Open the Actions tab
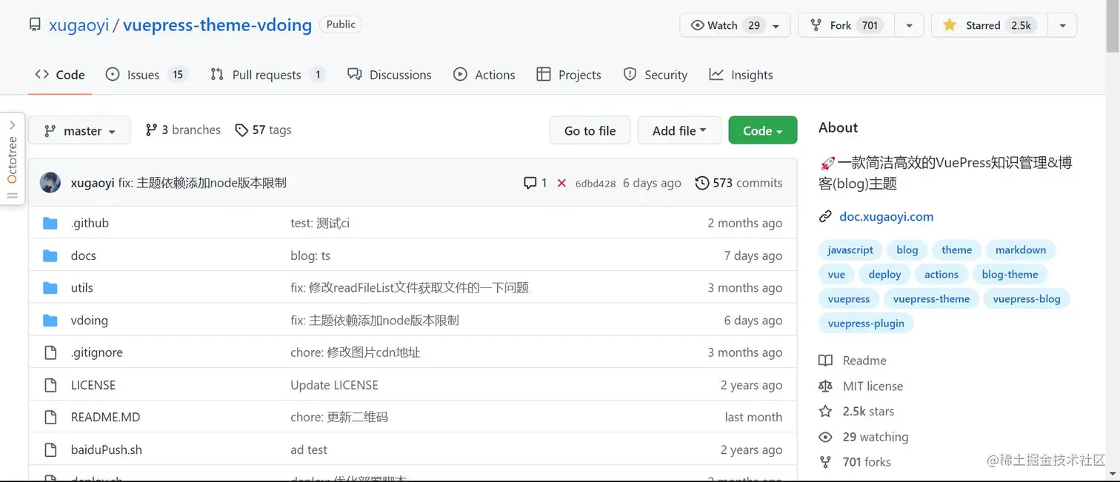 tap(484, 75)
